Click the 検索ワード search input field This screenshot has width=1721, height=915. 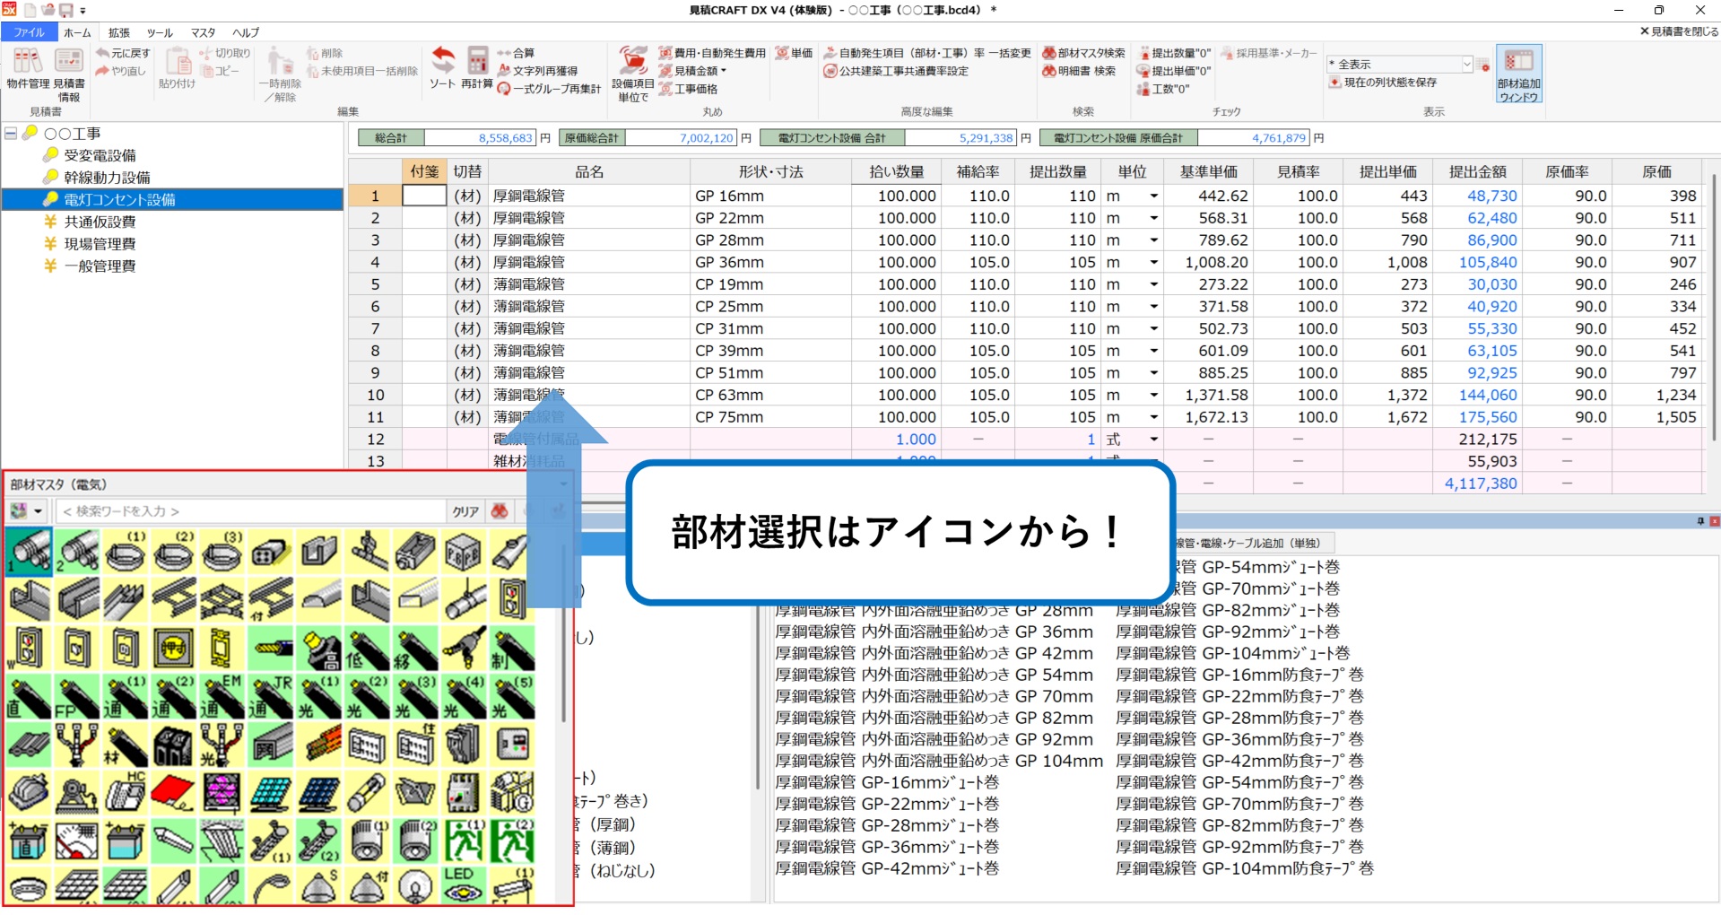point(251,511)
